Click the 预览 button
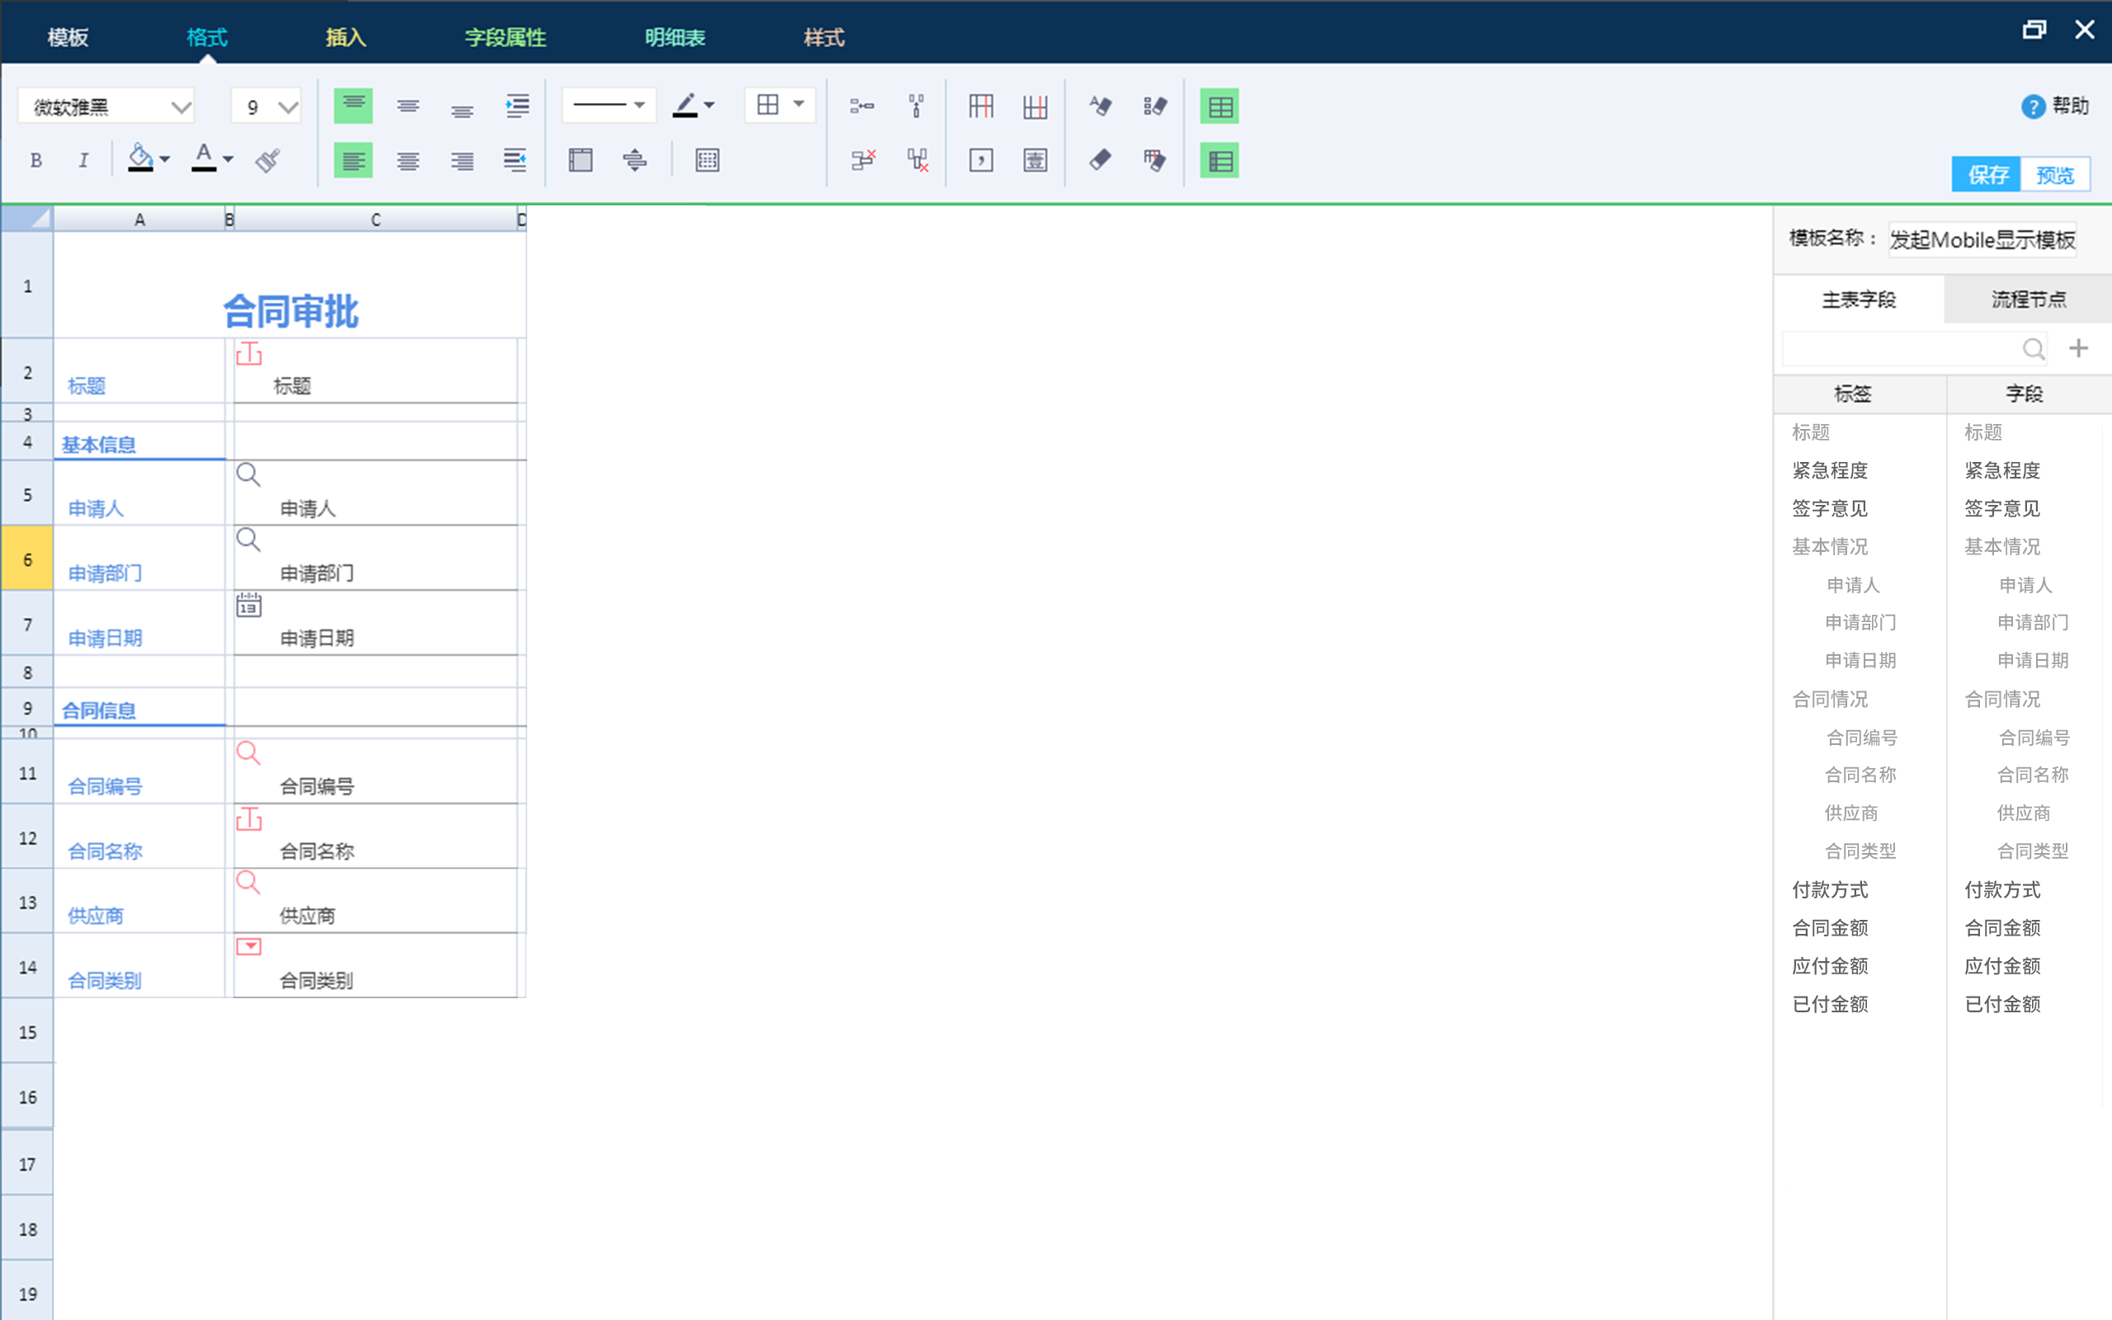 pyautogui.click(x=2054, y=175)
